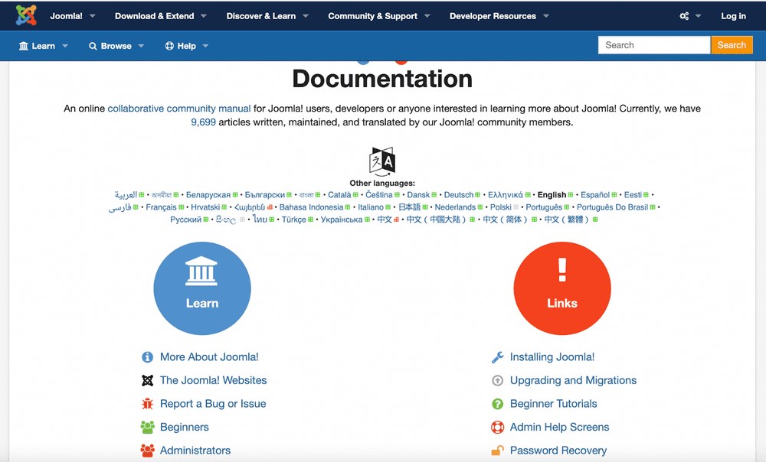Switch language to Hrvatski

[205, 207]
